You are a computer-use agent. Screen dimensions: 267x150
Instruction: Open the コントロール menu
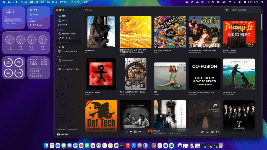(52, 2)
